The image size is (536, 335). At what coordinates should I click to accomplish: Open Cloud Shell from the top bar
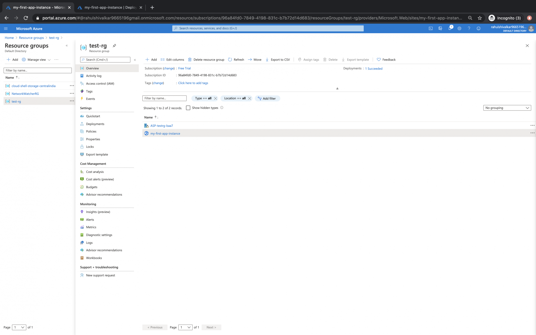point(431,28)
